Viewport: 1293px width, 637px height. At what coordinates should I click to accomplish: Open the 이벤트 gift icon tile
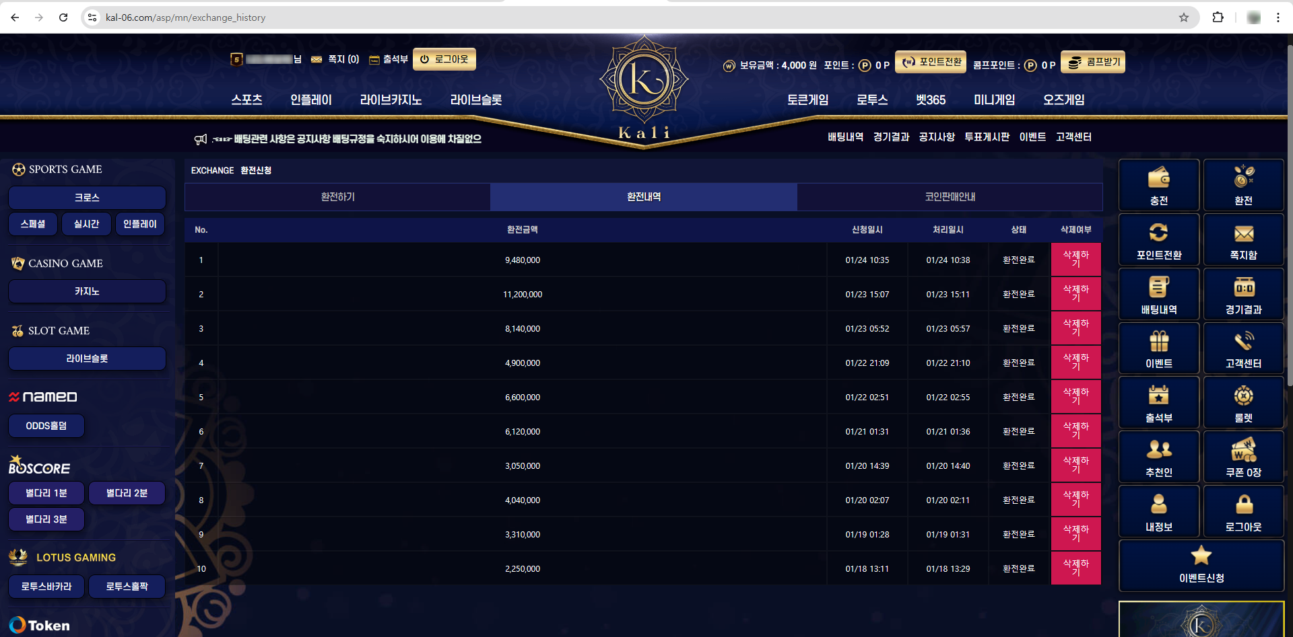point(1158,348)
